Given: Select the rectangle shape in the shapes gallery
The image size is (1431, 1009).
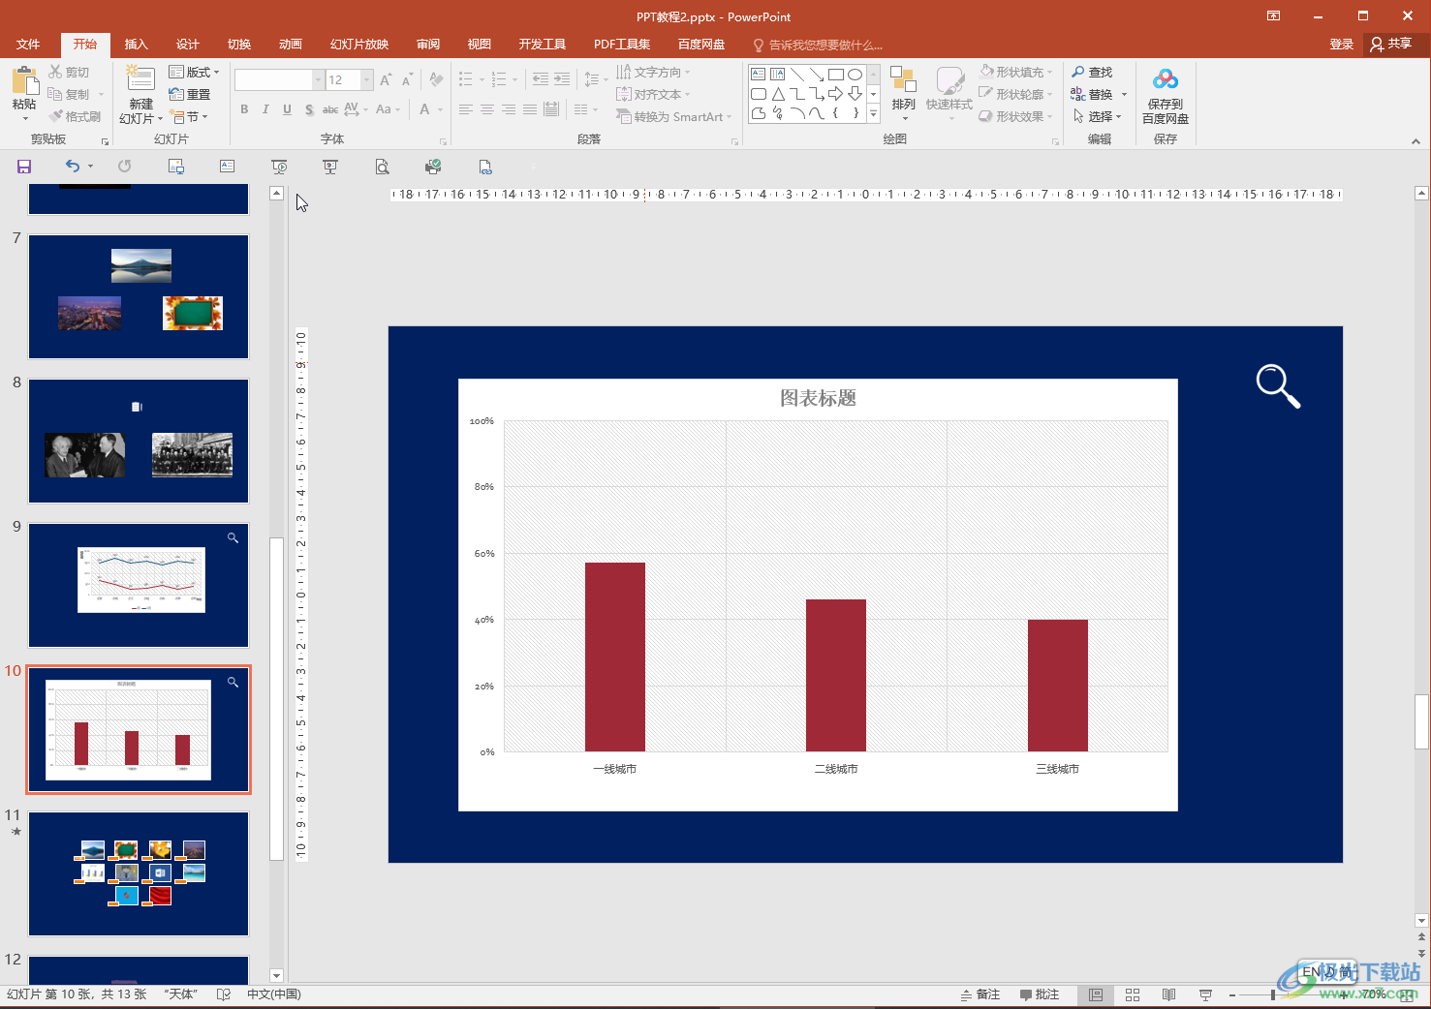Looking at the screenshot, I should 835,74.
